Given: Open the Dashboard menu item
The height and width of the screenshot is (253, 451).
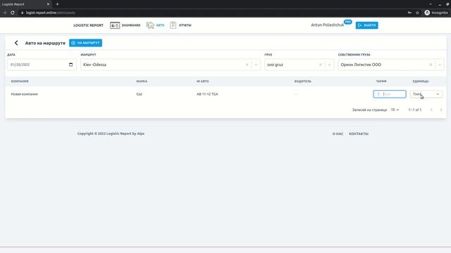Looking at the screenshot, I should 131,25.
